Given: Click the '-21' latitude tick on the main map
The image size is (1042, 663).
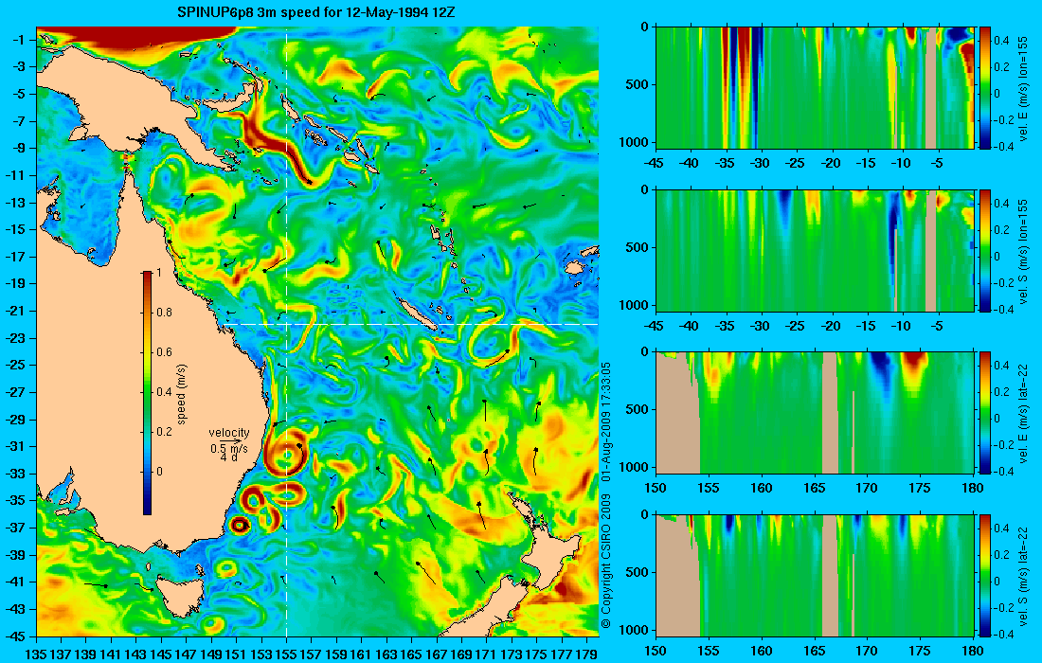Looking at the screenshot, I should tap(15, 311).
